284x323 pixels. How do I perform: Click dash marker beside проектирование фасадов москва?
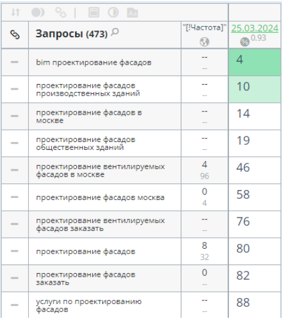pyautogui.click(x=15, y=197)
